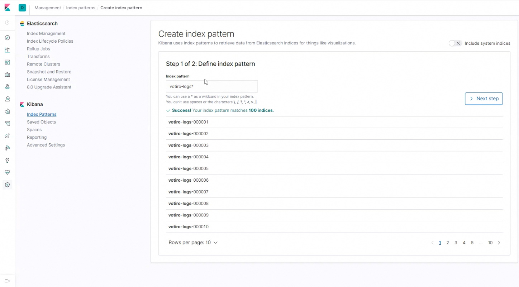Open Dev Tools via the wrench icon
519x287 pixels.
(x=7, y=160)
